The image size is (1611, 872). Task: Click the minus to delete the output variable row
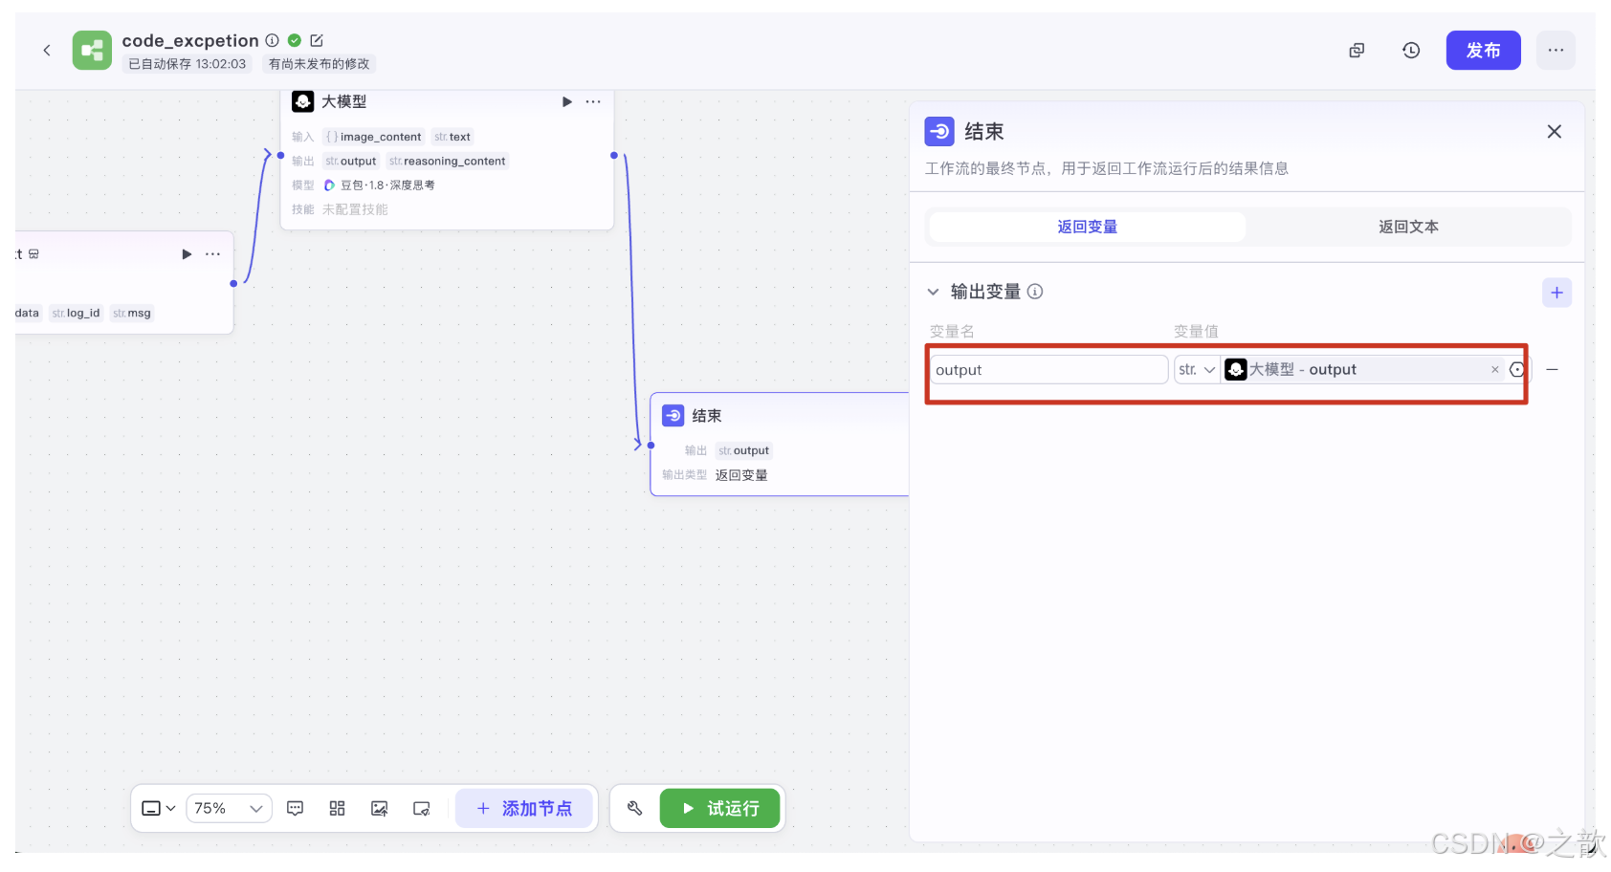point(1553,369)
